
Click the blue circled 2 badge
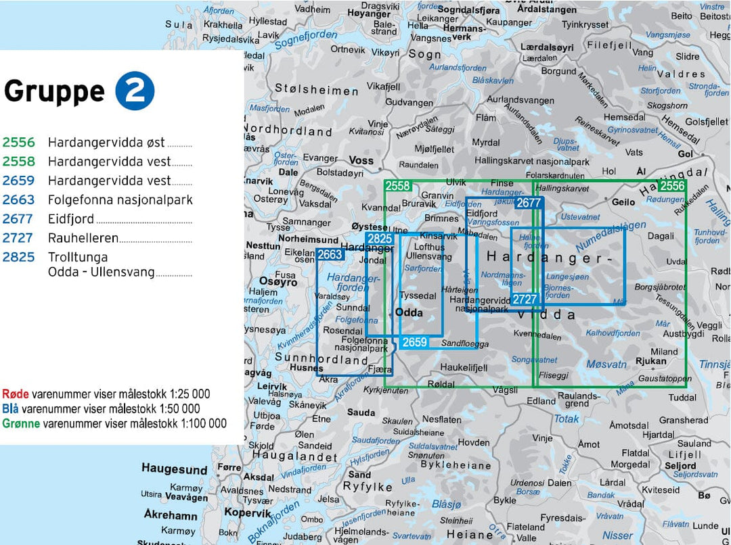pos(135,91)
